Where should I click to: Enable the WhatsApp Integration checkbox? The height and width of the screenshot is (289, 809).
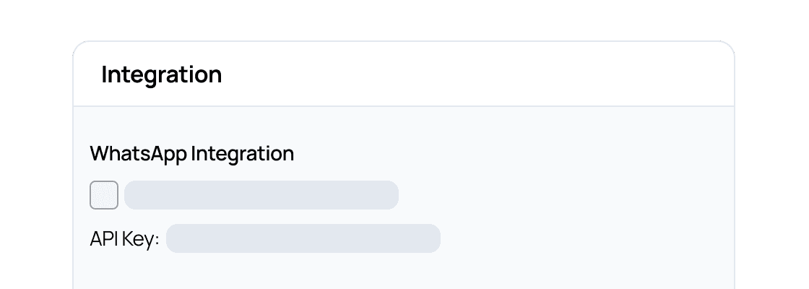point(104,195)
